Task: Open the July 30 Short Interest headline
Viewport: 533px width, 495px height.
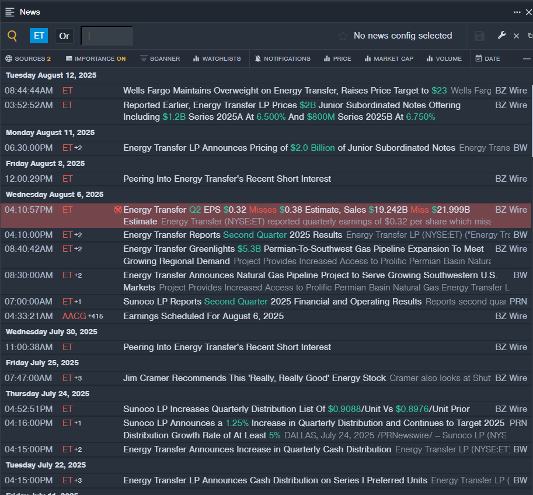Action: click(227, 347)
